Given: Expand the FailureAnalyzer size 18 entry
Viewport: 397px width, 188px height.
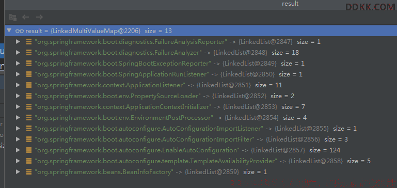Looking at the screenshot, I should pos(18,53).
